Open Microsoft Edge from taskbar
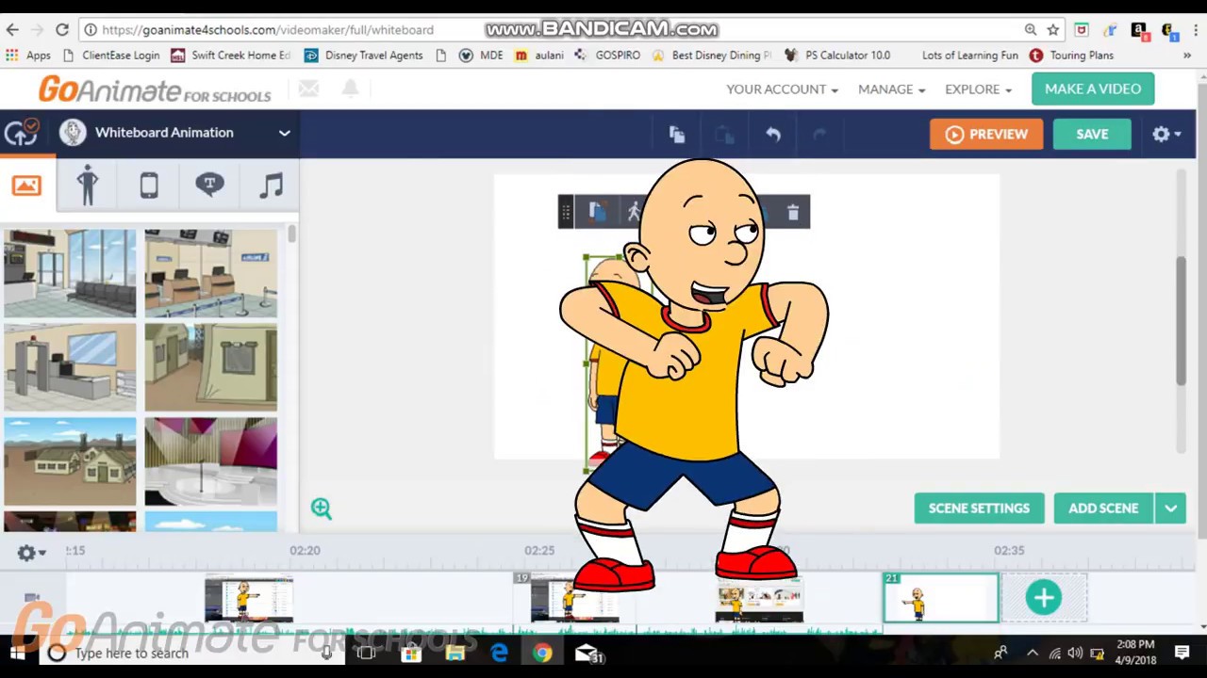 coord(499,653)
